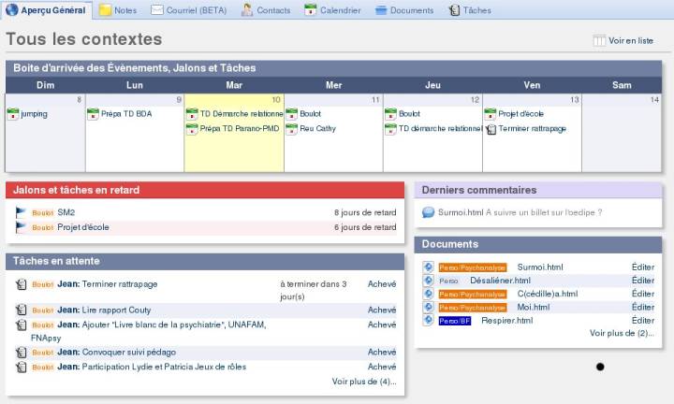Click the blue Perso/BF tag label
The height and width of the screenshot is (404, 674).
(x=456, y=321)
